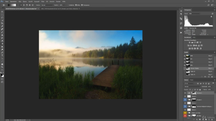Open the Ebene menu
216x121 pixels.
pos(25,1)
